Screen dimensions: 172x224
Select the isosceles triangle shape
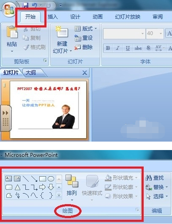tap(17, 187)
